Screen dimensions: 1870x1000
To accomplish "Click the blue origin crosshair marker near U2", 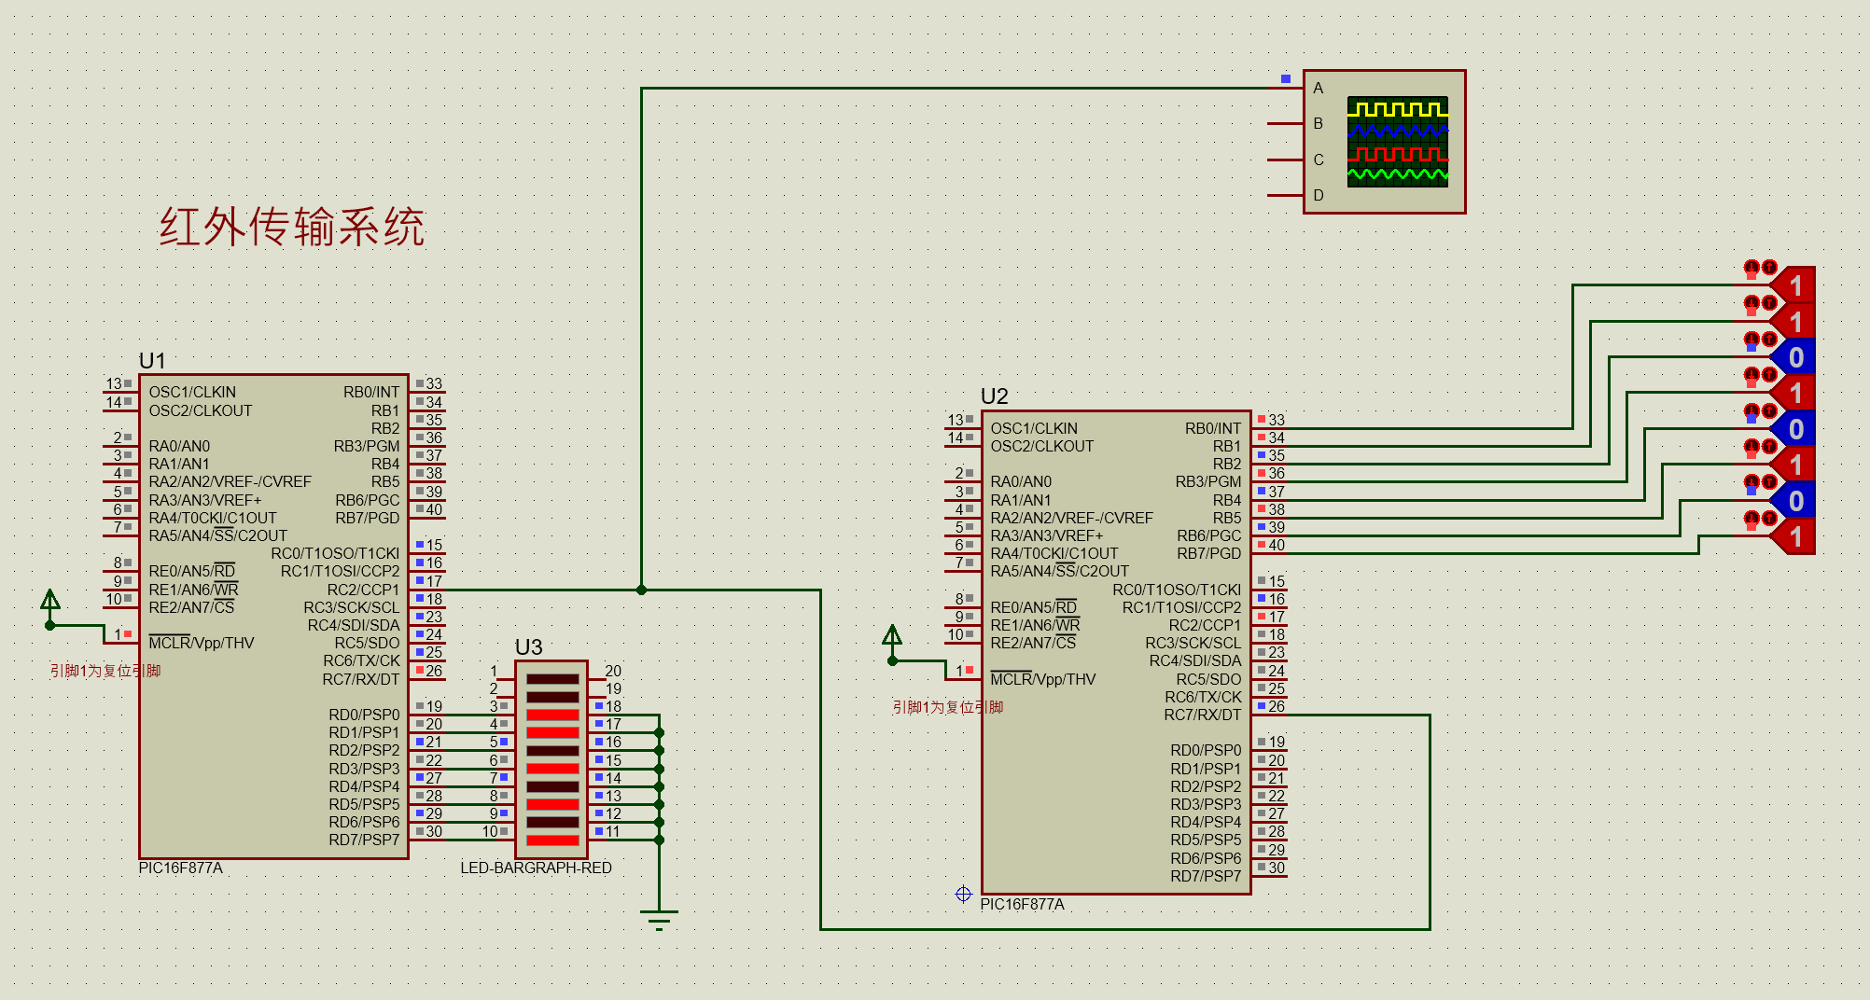I will point(964,894).
